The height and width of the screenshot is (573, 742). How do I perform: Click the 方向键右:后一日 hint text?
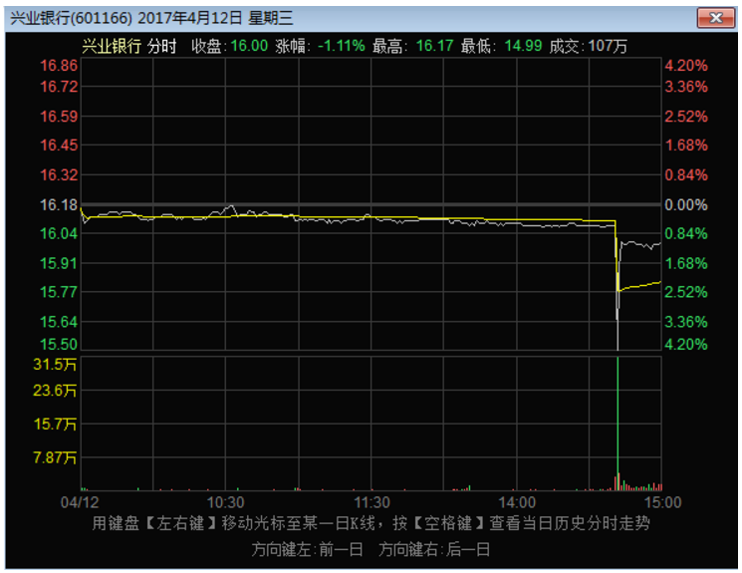[x=434, y=550]
